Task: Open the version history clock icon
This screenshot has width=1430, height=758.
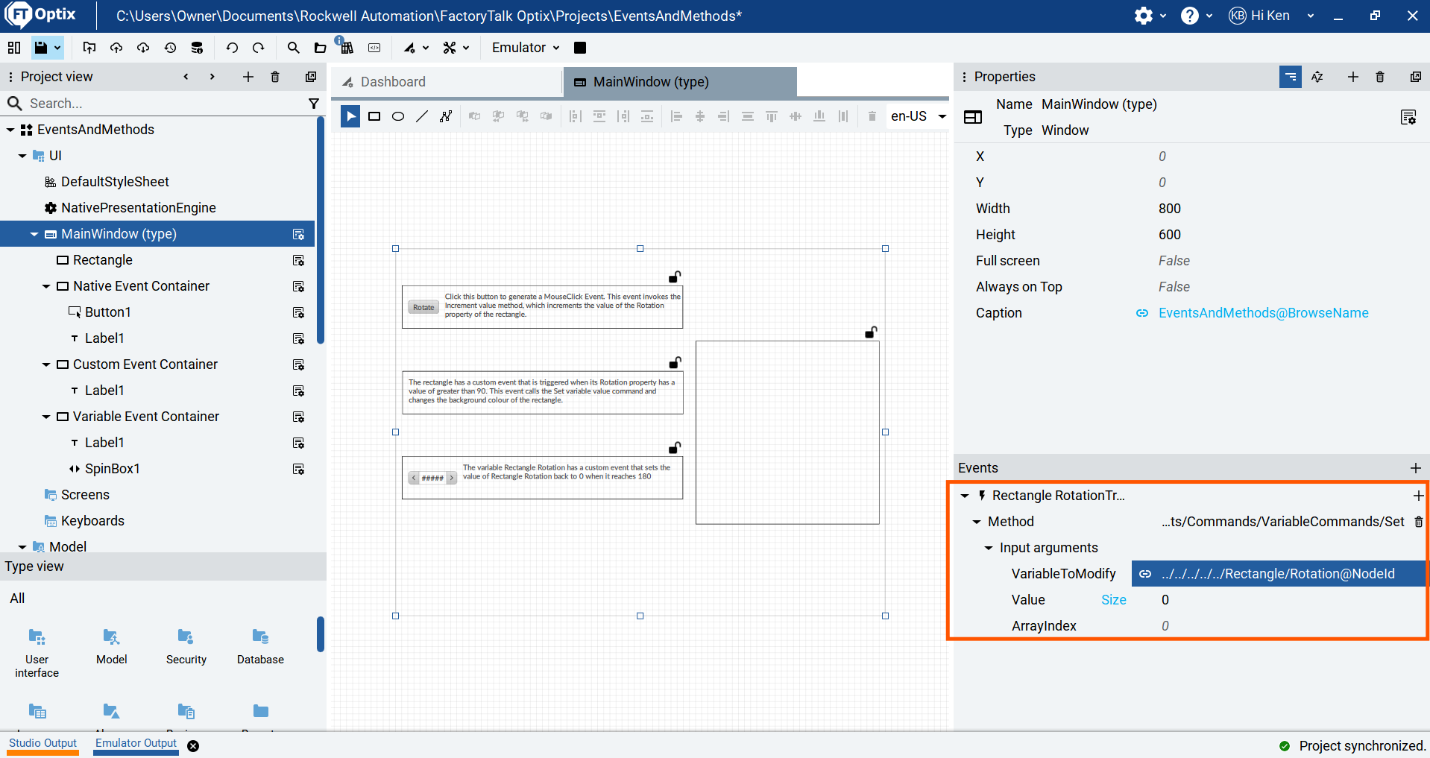Action: point(171,48)
